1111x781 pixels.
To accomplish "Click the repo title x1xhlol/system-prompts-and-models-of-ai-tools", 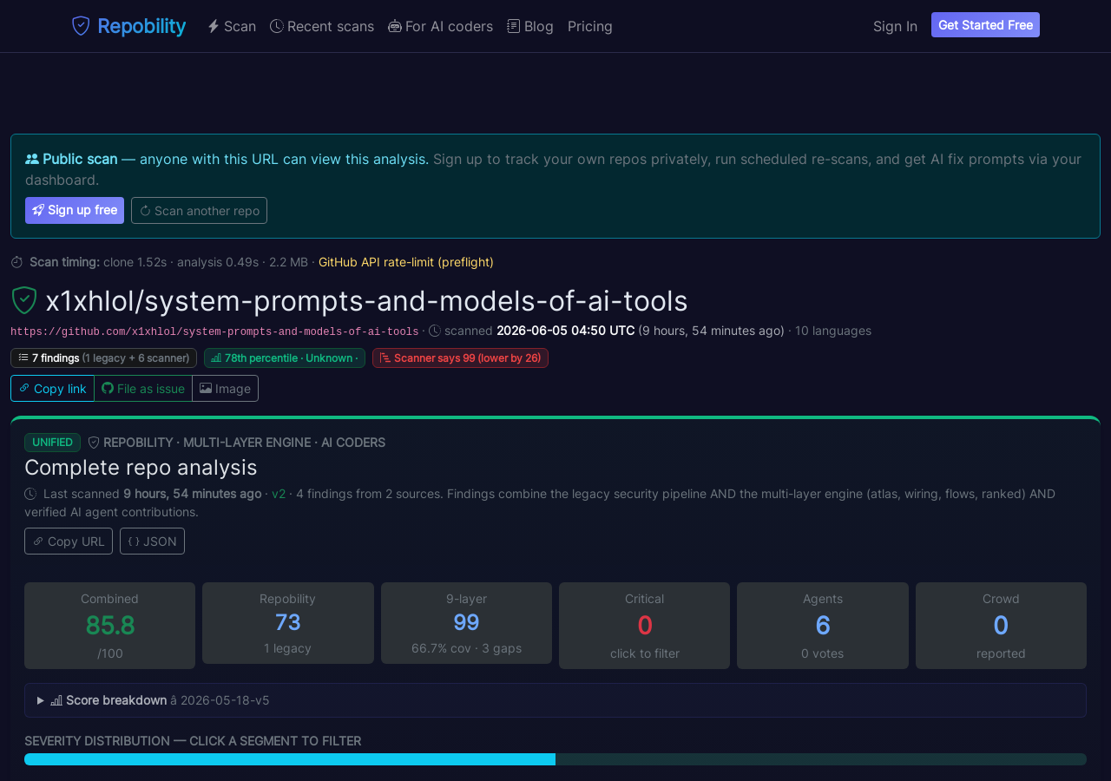I will [366, 300].
